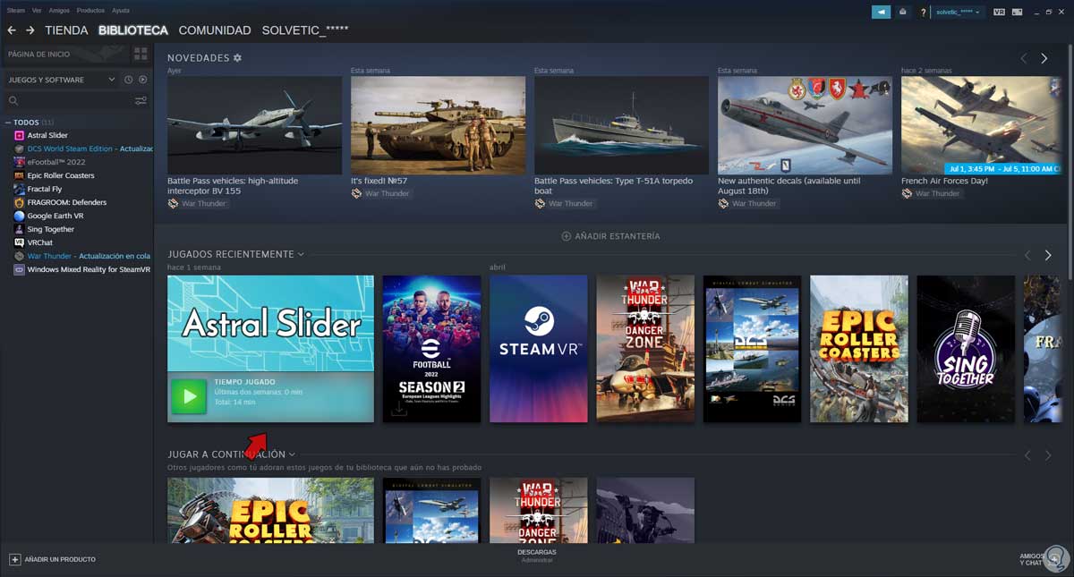The width and height of the screenshot is (1074, 577).
Task: Open Novedades settings gear
Action: point(237,58)
